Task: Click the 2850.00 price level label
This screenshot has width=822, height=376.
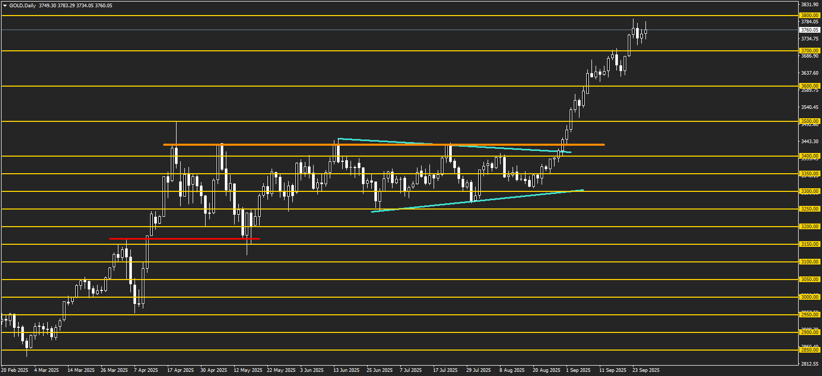Action: (x=810, y=350)
